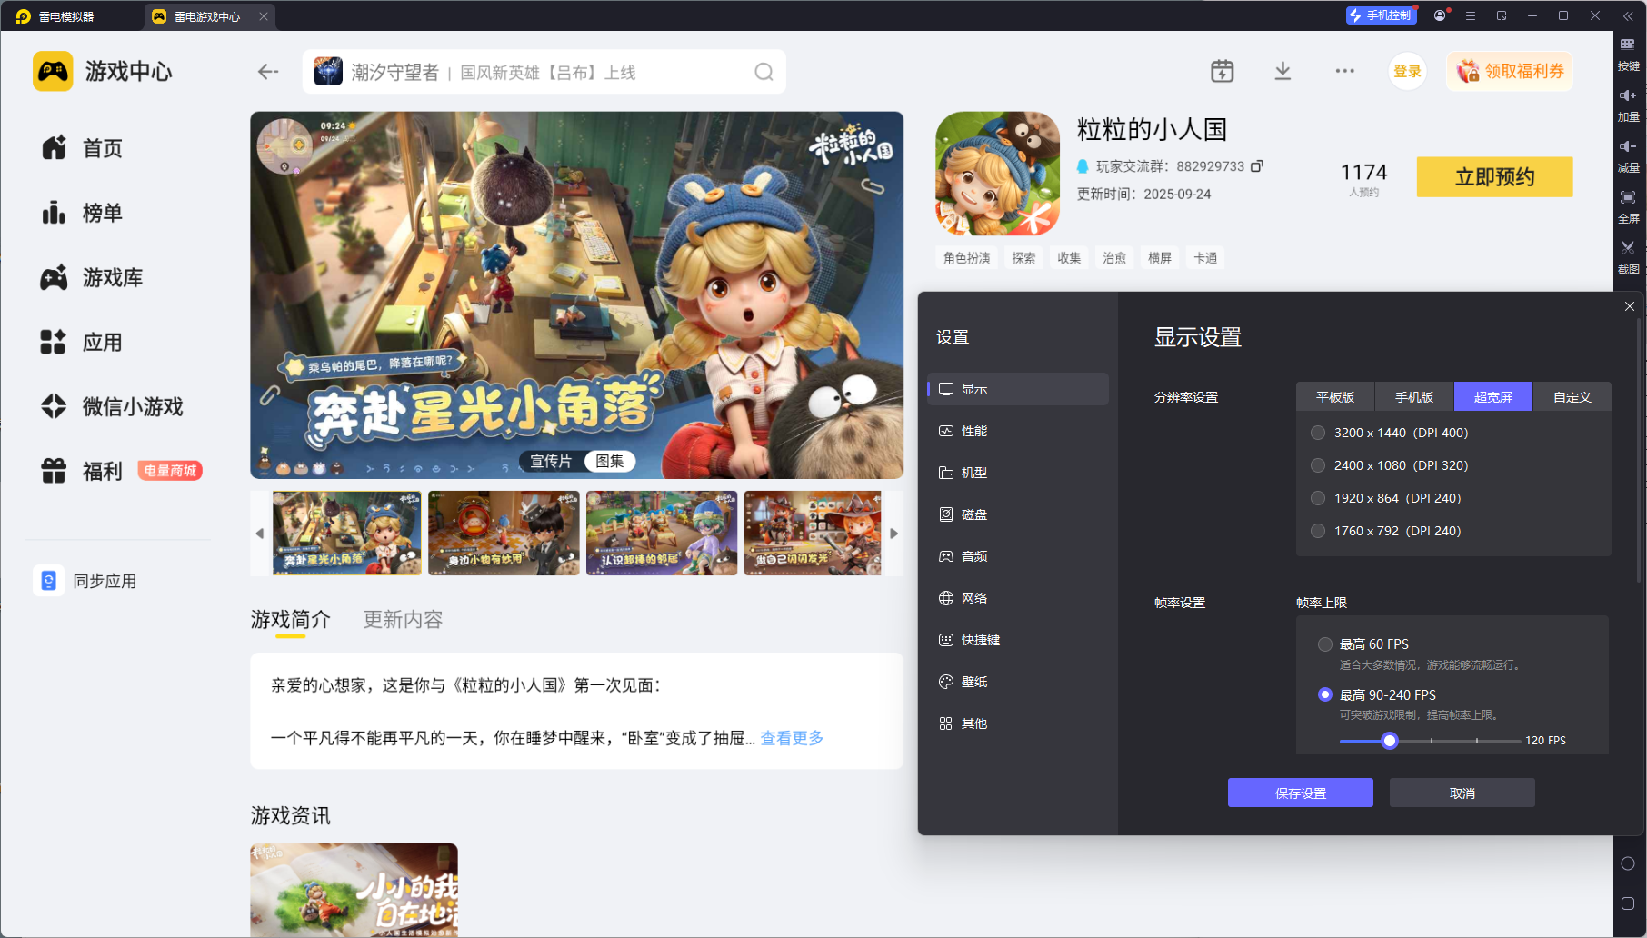Copy the player group number 882929733

pyautogui.click(x=1257, y=166)
